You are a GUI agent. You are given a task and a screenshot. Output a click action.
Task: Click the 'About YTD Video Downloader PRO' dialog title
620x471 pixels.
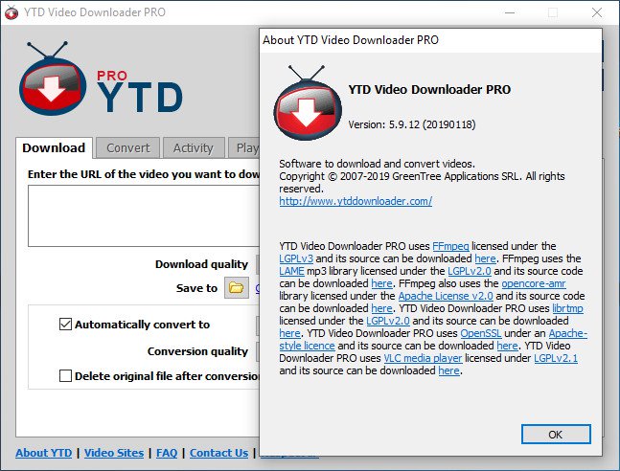(351, 40)
